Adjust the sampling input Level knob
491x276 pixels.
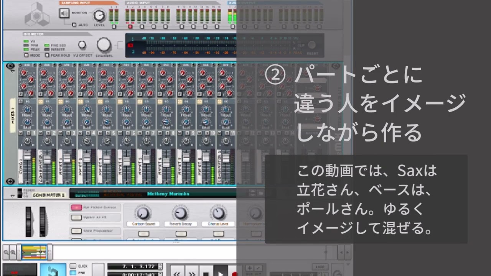tap(99, 15)
